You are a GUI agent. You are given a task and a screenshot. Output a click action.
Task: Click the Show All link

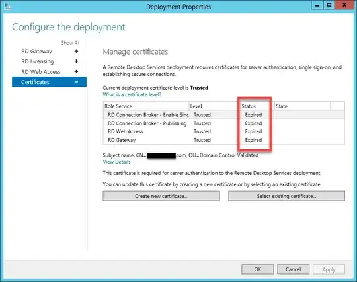70,43
